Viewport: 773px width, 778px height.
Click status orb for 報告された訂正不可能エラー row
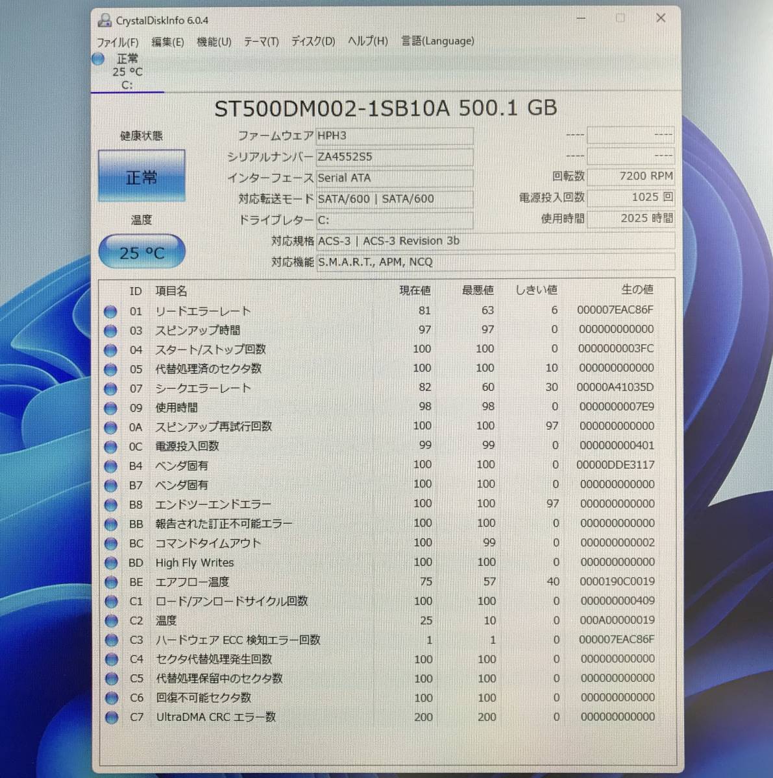pos(111,525)
